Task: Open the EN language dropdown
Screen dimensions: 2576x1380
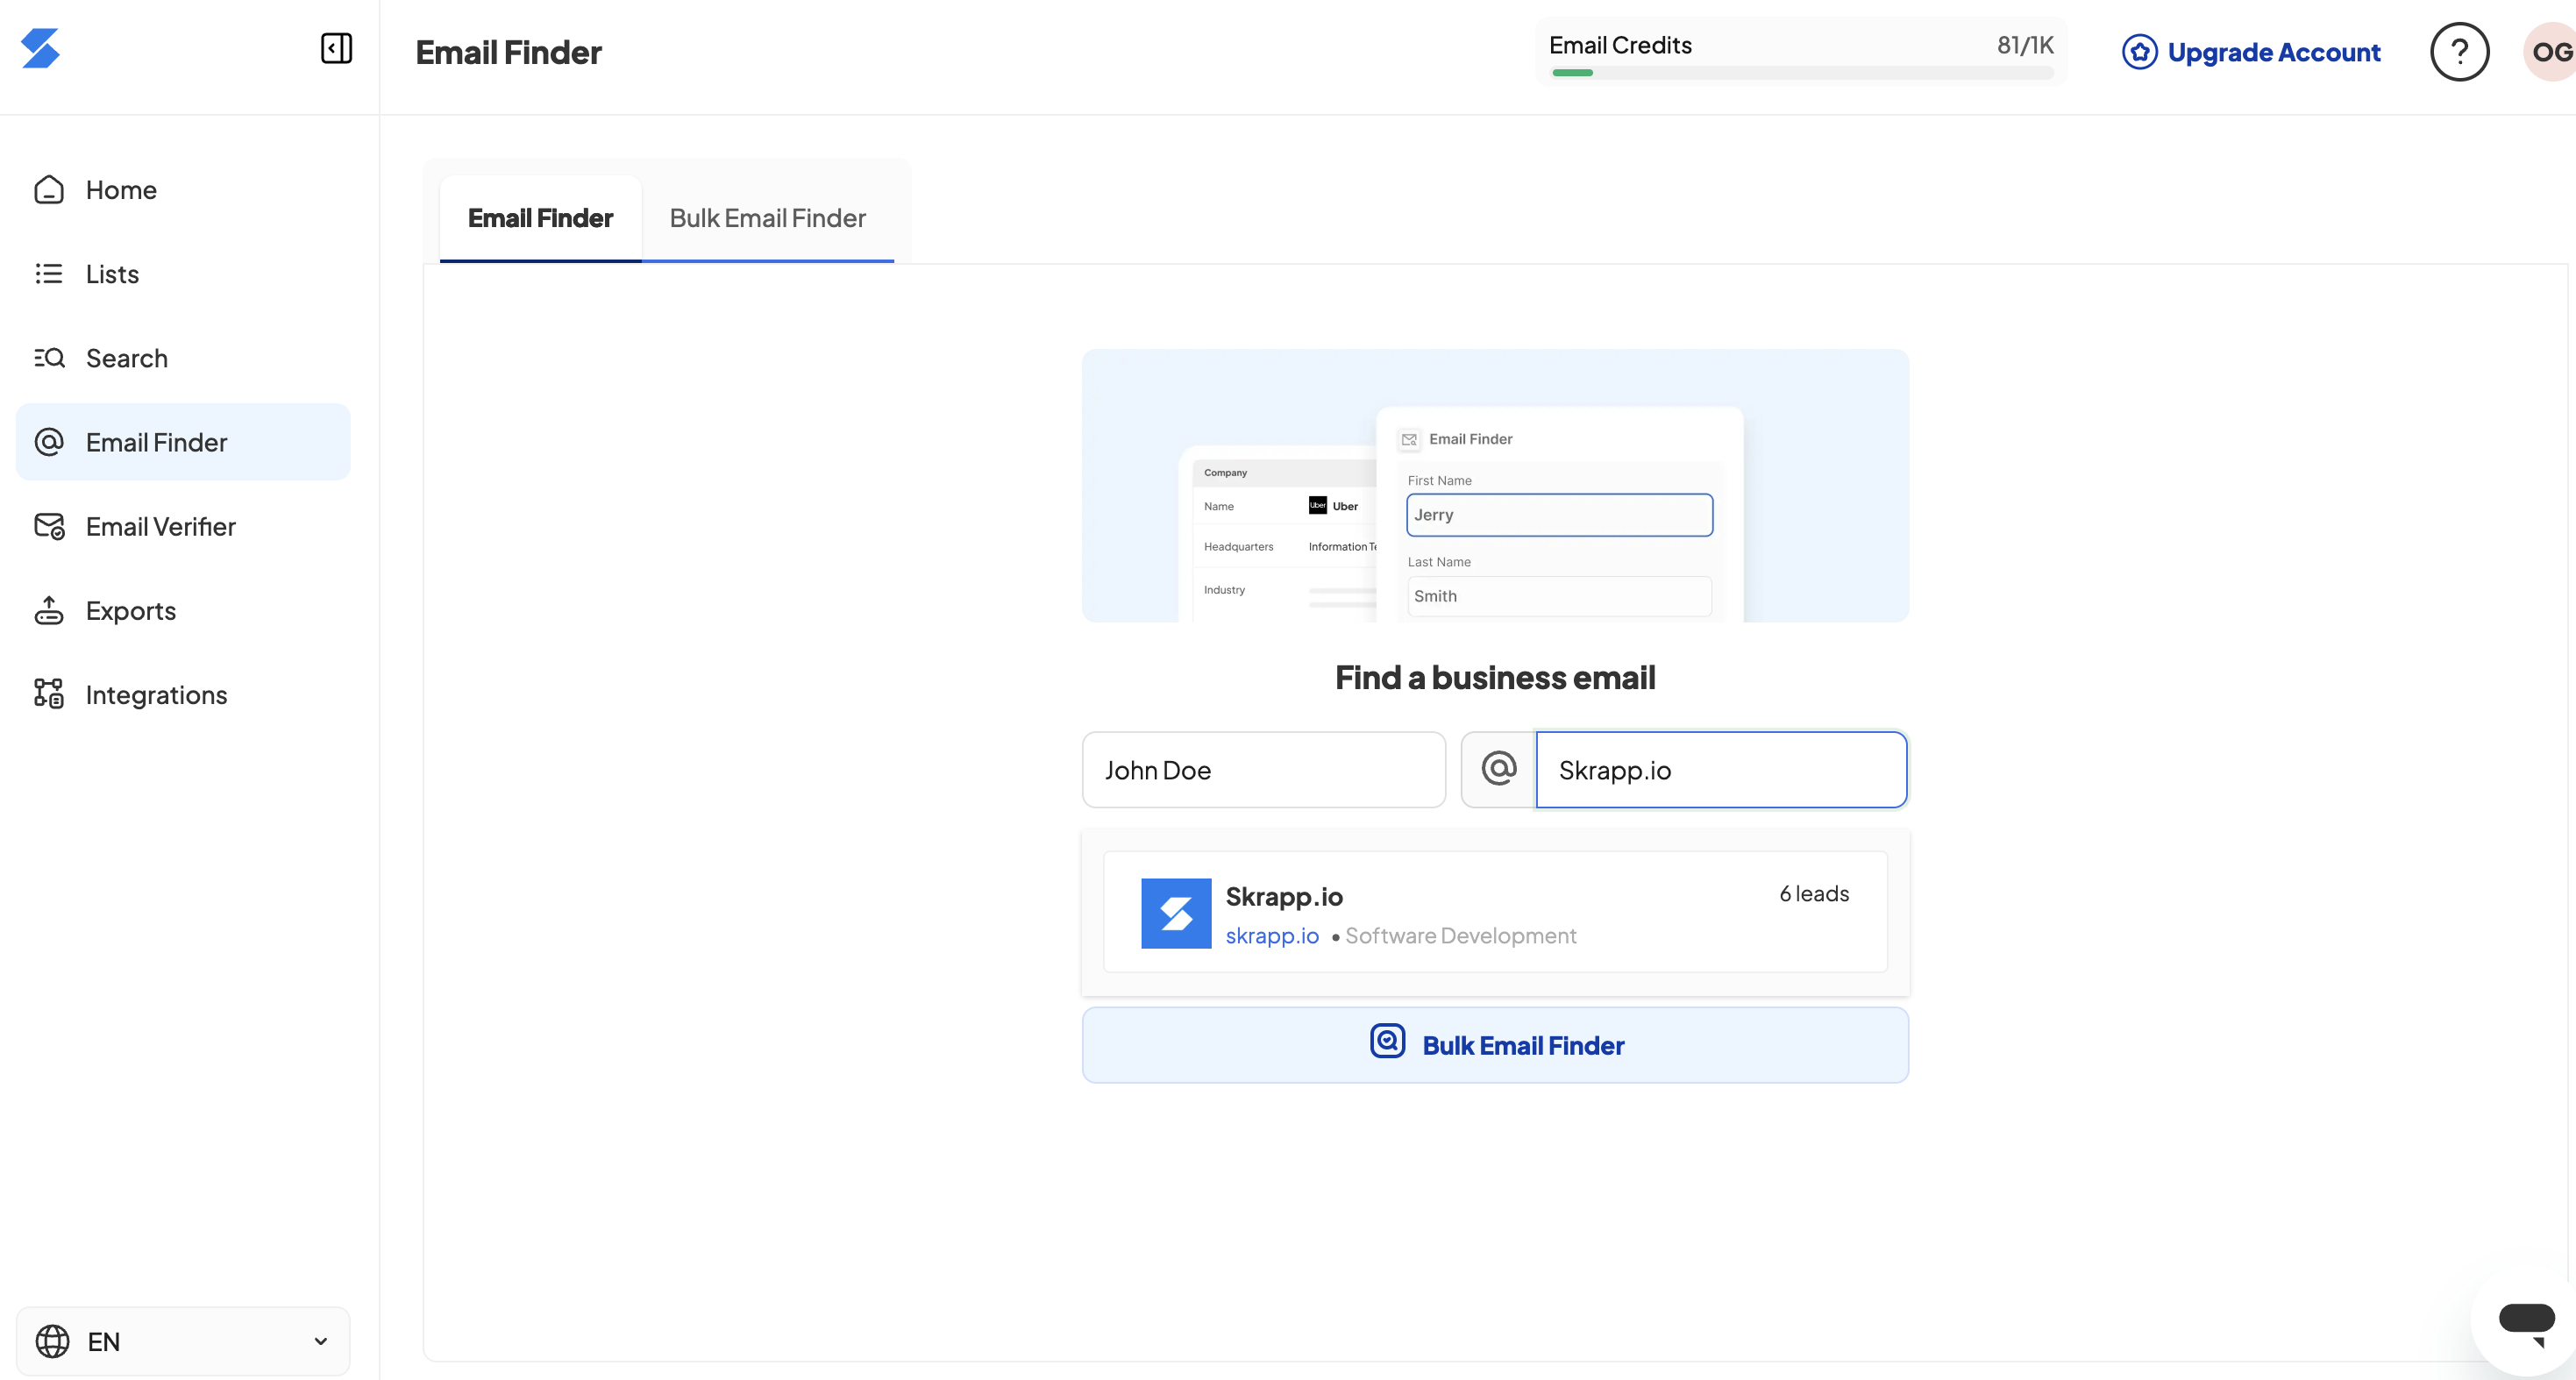Action: (183, 1341)
